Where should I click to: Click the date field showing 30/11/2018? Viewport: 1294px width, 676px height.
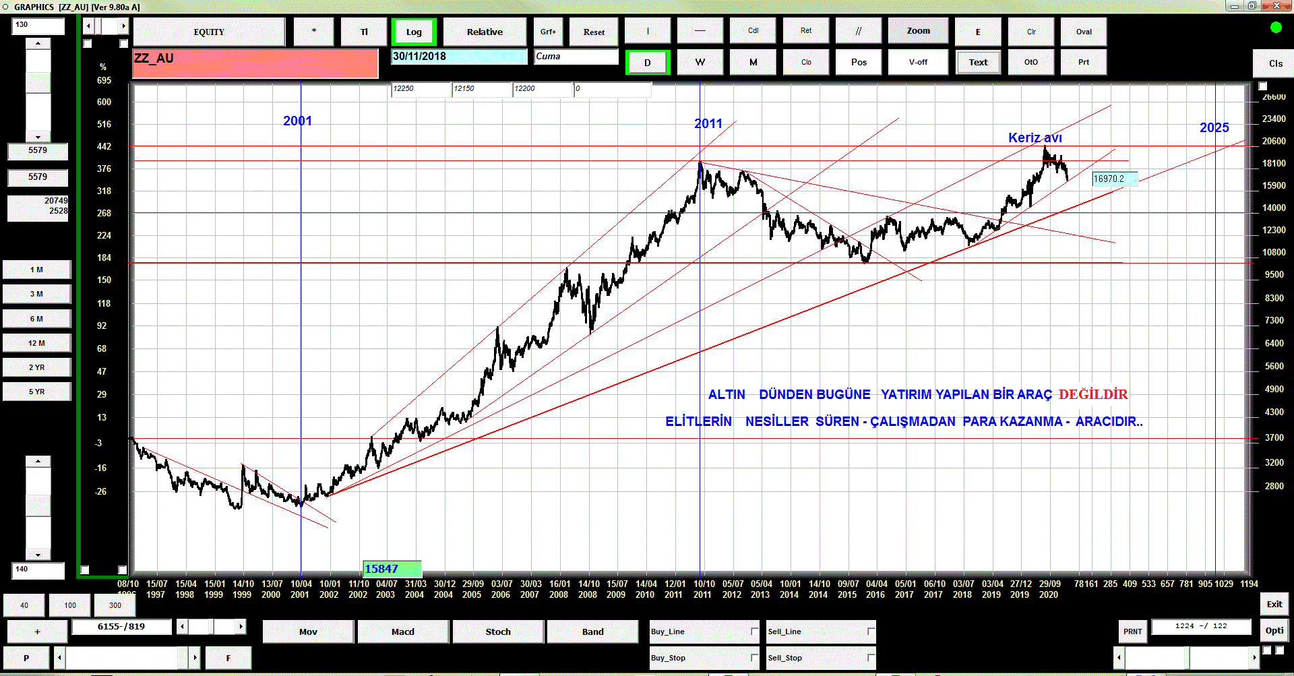point(459,57)
